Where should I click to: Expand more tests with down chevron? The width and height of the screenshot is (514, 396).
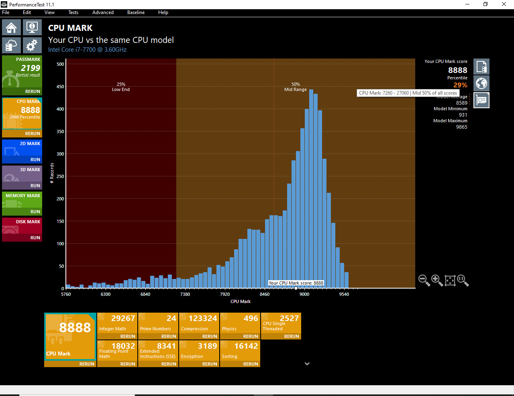tap(307, 364)
